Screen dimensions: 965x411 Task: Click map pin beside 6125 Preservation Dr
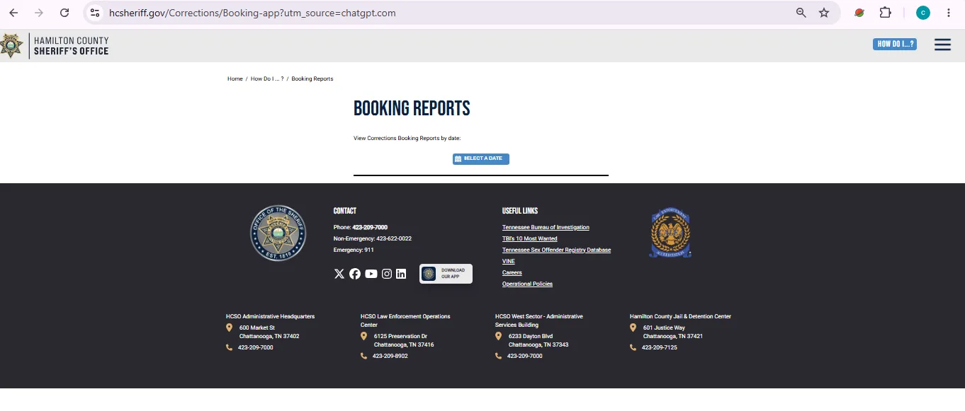tap(363, 336)
